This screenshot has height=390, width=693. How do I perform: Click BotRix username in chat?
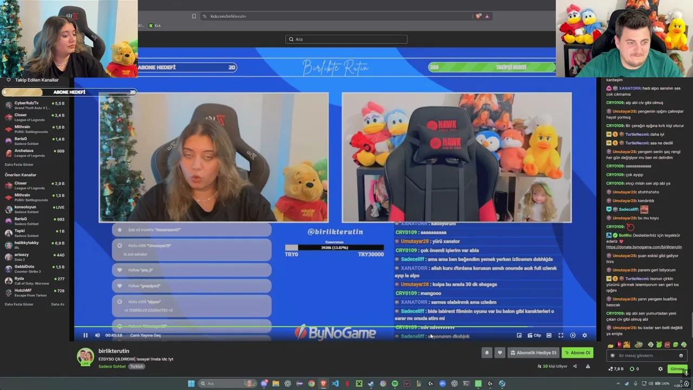tap(625, 236)
